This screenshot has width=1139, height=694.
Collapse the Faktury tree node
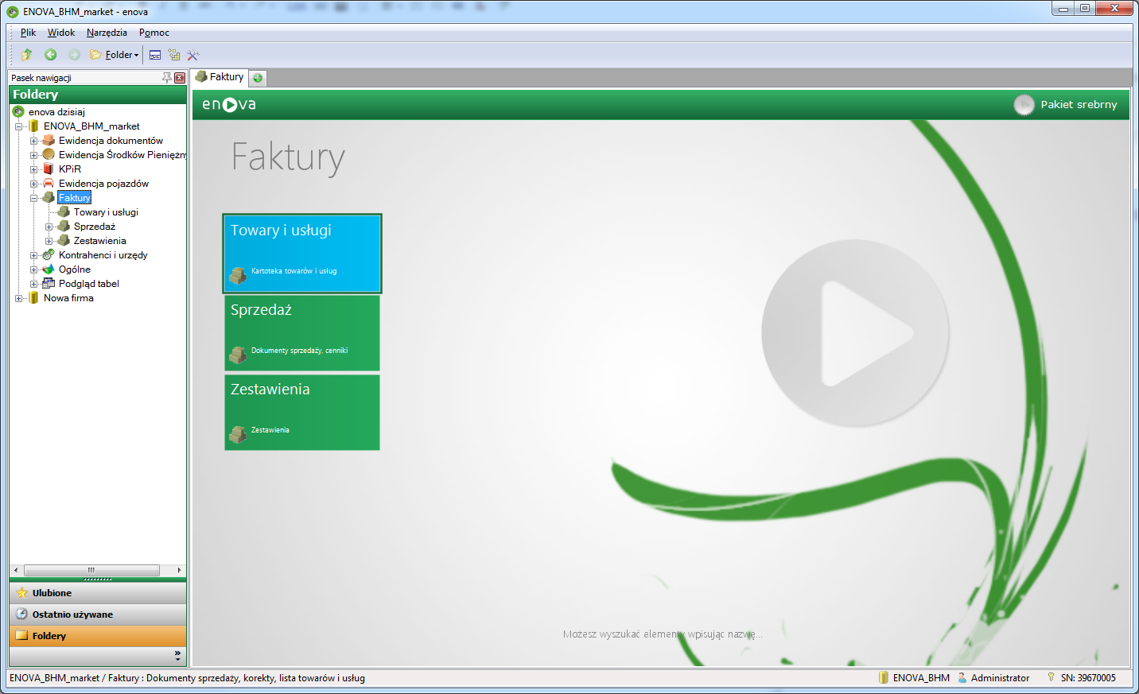point(33,198)
